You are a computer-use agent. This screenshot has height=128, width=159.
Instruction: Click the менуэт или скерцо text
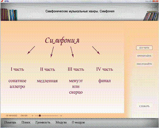(x=76, y=86)
